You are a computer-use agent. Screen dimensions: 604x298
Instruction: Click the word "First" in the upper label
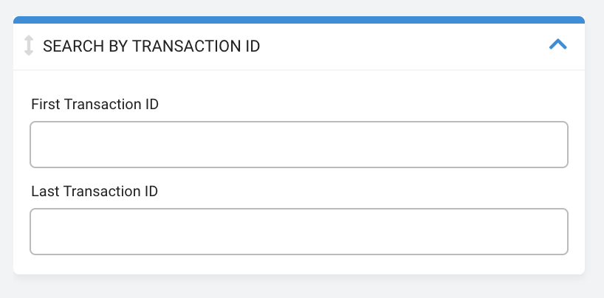tap(46, 104)
